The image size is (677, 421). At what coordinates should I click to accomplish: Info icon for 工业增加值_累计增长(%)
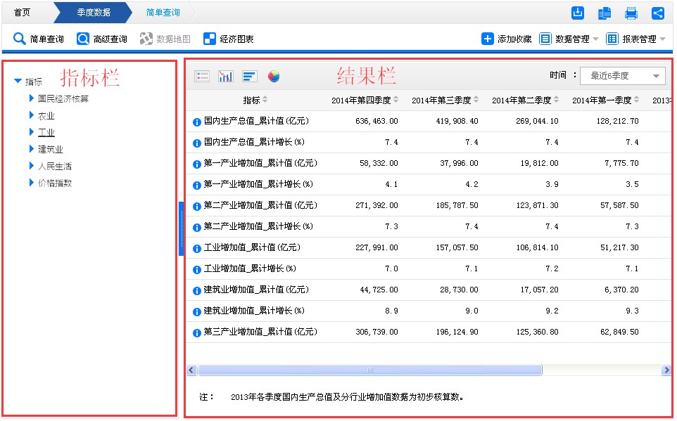pyautogui.click(x=197, y=270)
